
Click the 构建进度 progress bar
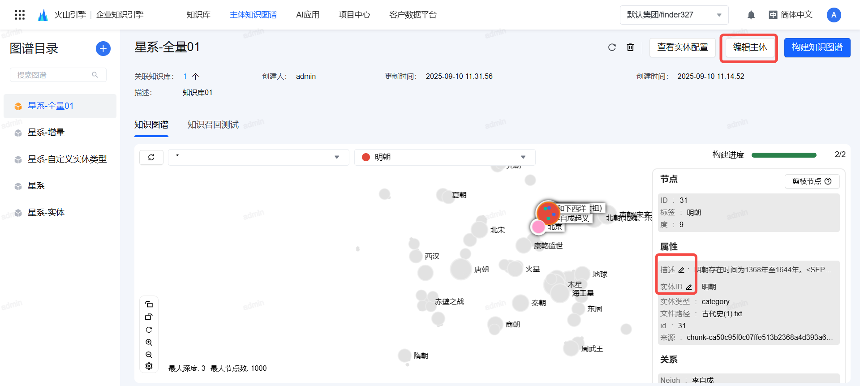point(784,155)
